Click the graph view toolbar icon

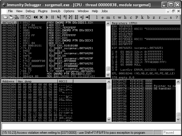click(28, 17)
